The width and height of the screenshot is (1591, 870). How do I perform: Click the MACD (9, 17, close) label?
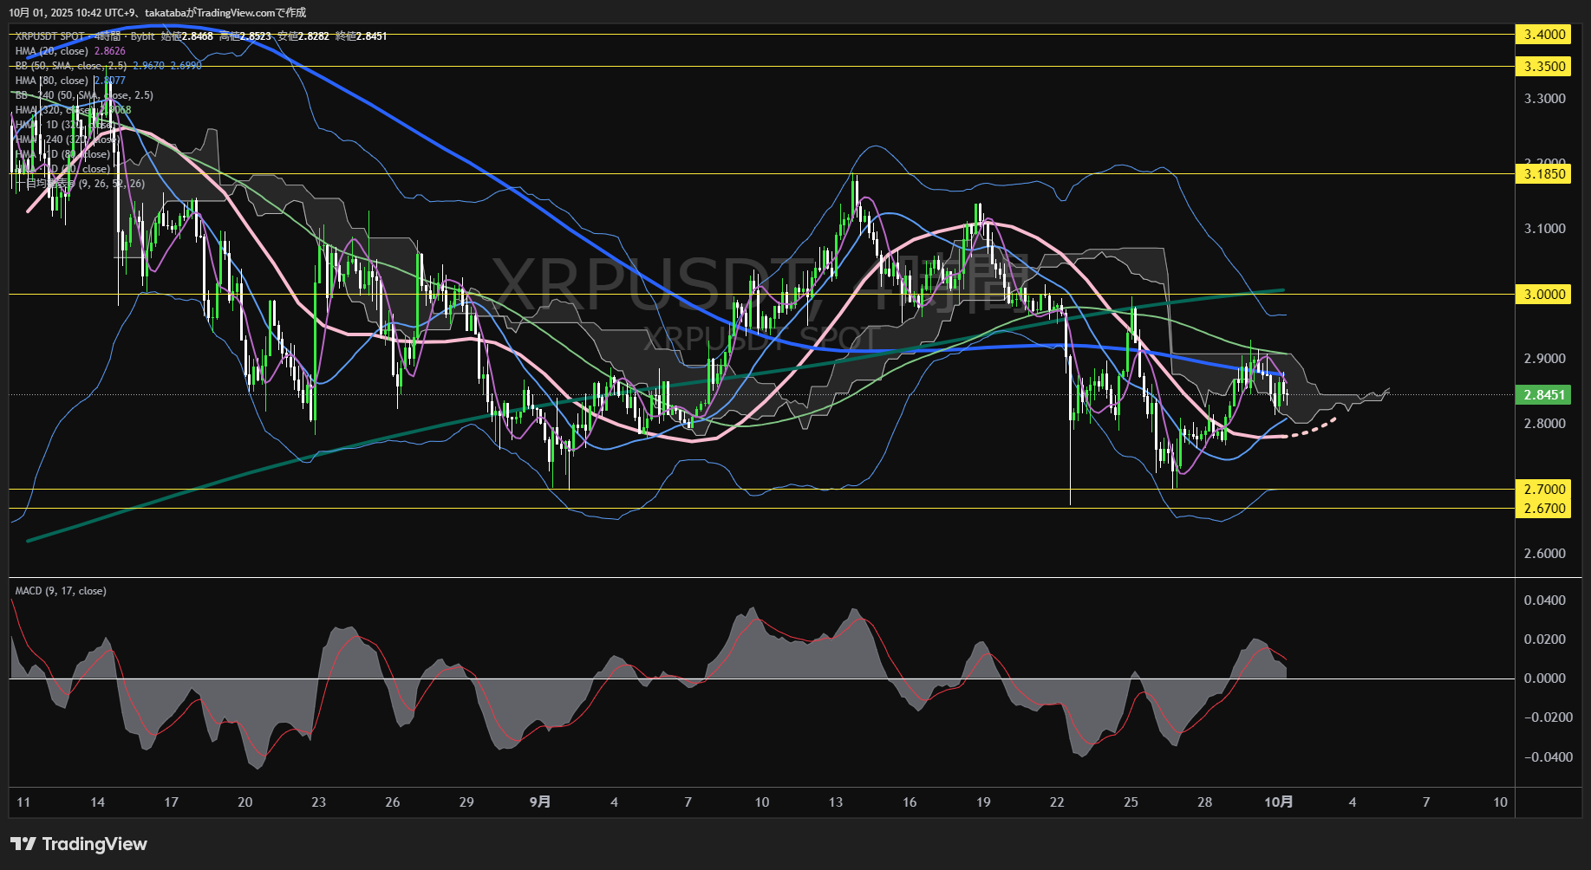pyautogui.click(x=61, y=591)
